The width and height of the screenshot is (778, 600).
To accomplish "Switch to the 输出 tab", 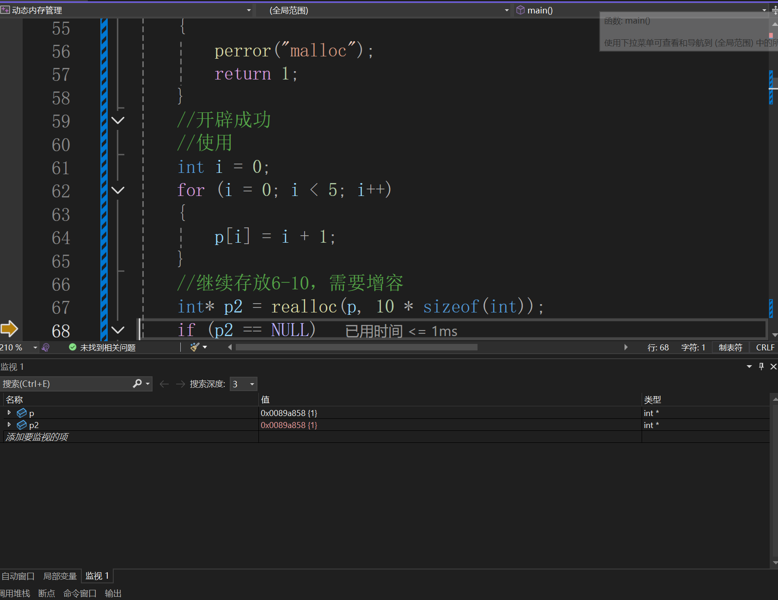I will [113, 593].
